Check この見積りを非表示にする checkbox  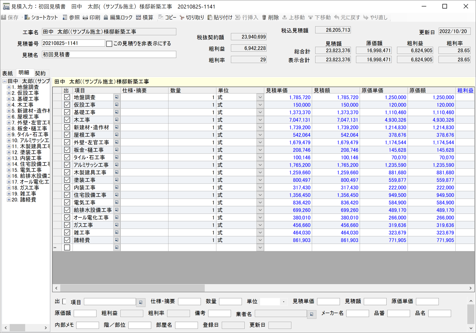coord(109,44)
